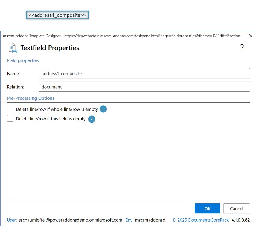This screenshot has width=256, height=226.
Task: Close the Template Designer dialog
Action: point(251,36)
